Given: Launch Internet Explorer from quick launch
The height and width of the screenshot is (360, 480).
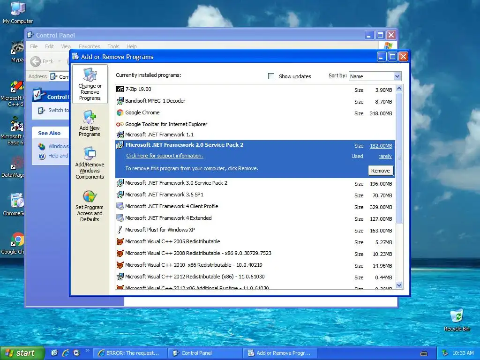Looking at the screenshot, I should (x=66, y=353).
